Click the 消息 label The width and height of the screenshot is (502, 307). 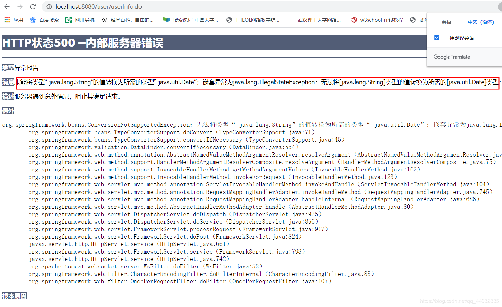coord(8,82)
